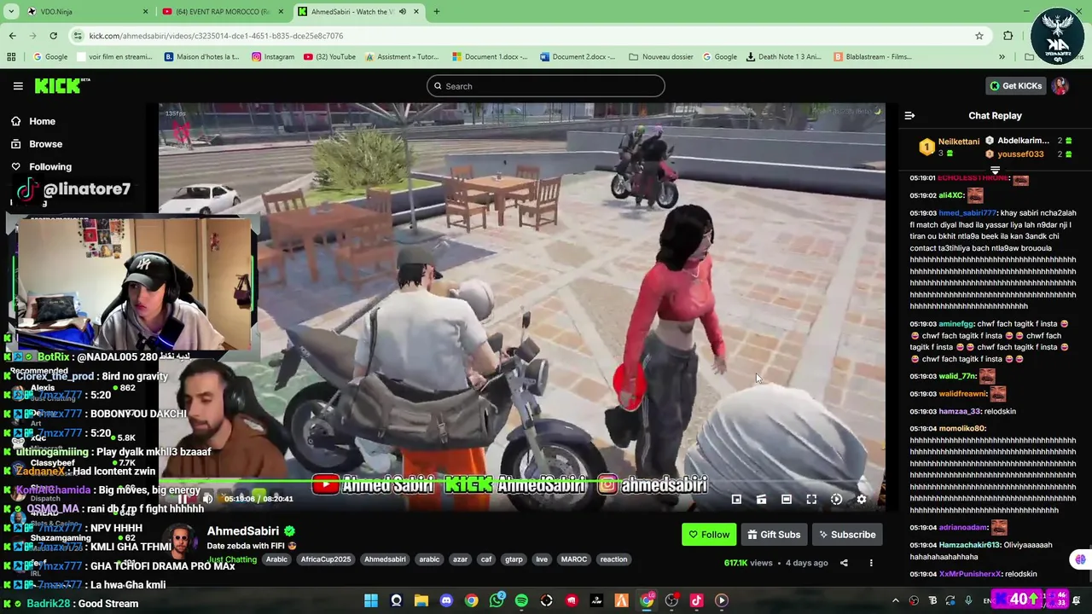Select the reaction tag

click(613, 559)
